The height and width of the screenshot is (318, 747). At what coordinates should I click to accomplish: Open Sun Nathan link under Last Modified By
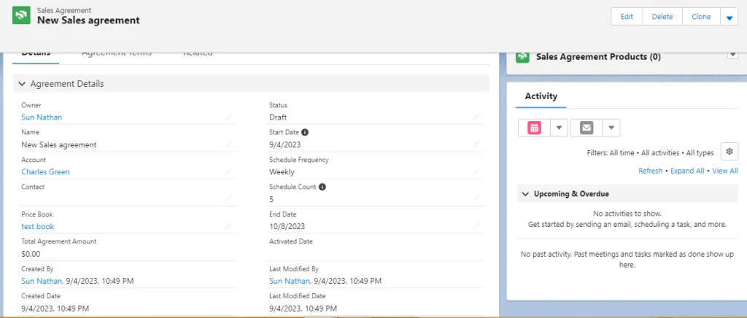(289, 281)
